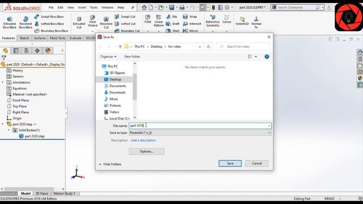Click the Normal To view icon

pos(256,22)
